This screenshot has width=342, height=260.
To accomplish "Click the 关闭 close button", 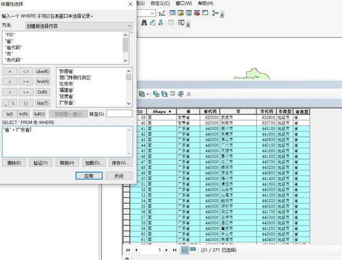I will pos(119,176).
